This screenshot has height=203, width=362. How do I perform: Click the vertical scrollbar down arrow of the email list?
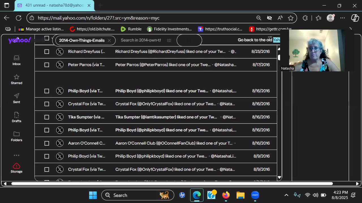point(279,177)
